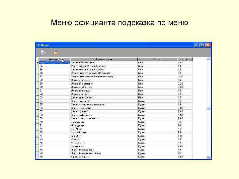The width and height of the screenshot is (239, 179).
Task: Click the current-row arrow marker beside row 53
Action: [38, 63]
